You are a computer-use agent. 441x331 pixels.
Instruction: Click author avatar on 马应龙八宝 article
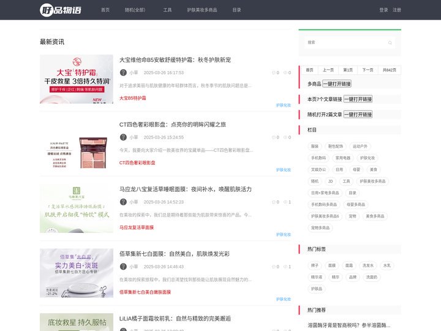[123, 202]
